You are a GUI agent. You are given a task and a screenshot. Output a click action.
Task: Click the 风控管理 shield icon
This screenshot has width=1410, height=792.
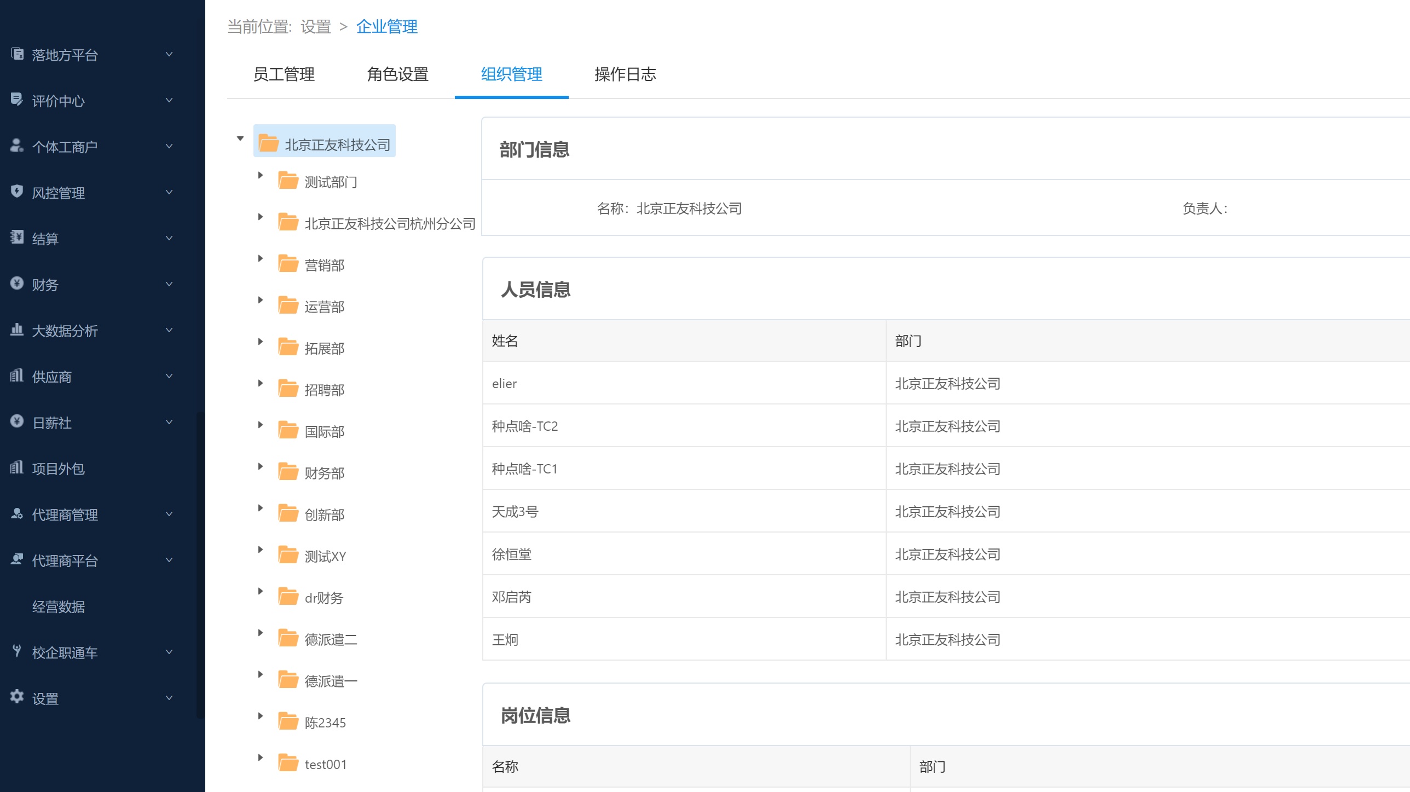click(17, 192)
